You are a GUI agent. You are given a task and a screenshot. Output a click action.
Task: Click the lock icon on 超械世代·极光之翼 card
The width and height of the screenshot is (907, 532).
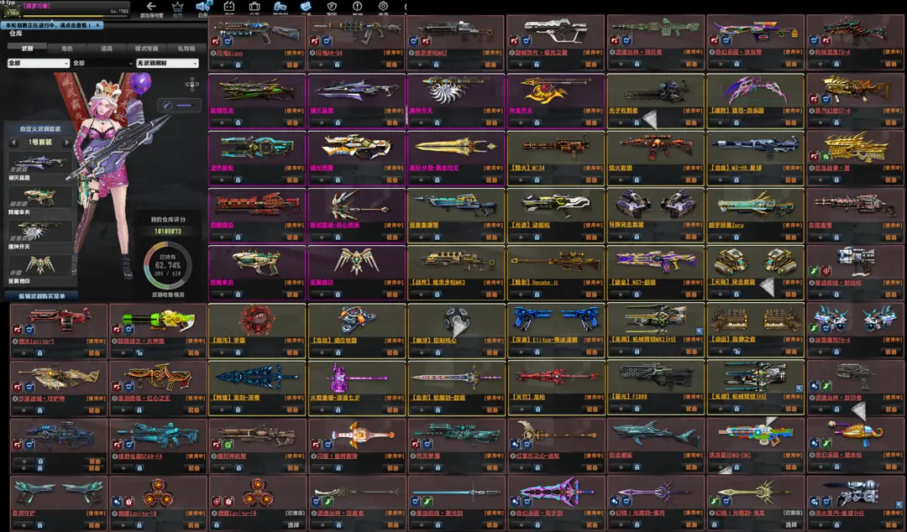(x=536, y=65)
